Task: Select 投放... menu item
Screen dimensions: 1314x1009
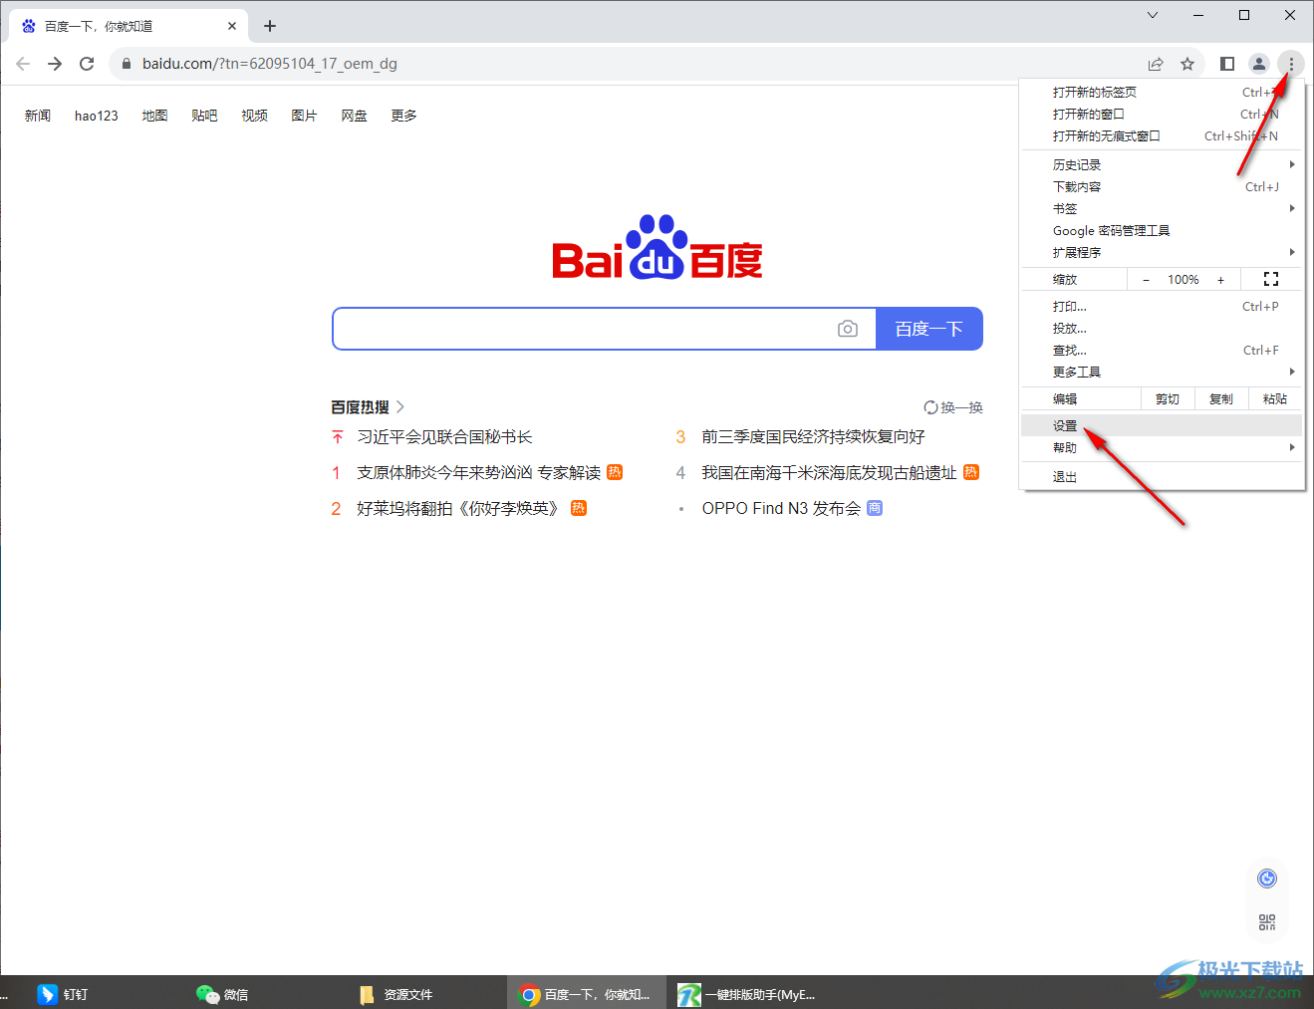Action: [1163, 329]
